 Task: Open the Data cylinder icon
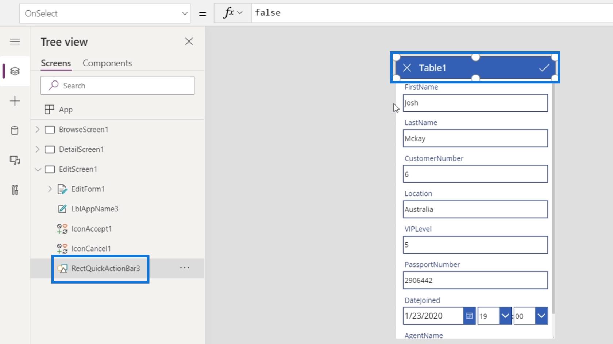[15, 131]
